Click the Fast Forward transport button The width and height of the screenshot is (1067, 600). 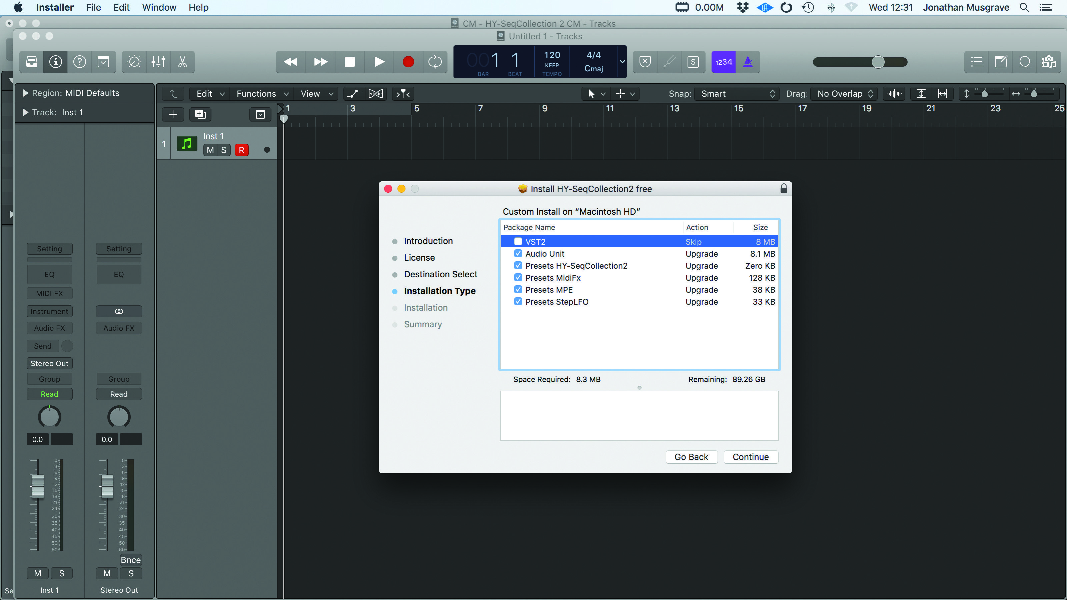point(320,62)
